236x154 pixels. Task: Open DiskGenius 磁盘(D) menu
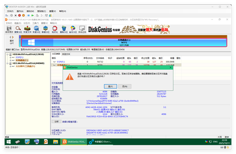(x=18, y=23)
